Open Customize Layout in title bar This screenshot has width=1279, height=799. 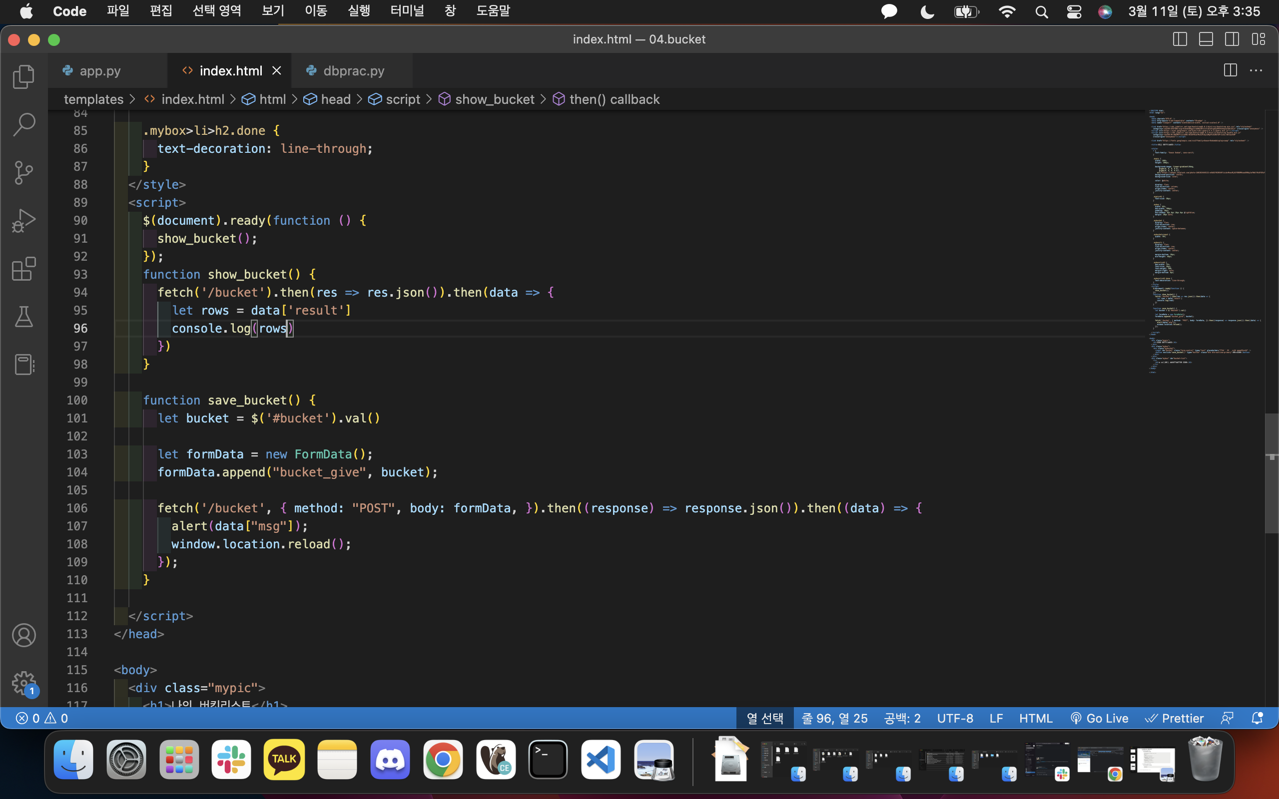[1259, 39]
